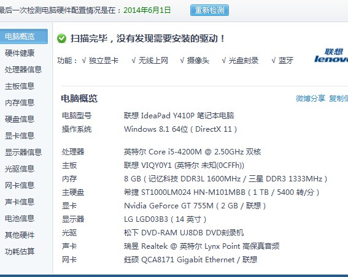Click the LG LGD03B3 display value
This screenshot has height=277, width=348.
(165, 219)
